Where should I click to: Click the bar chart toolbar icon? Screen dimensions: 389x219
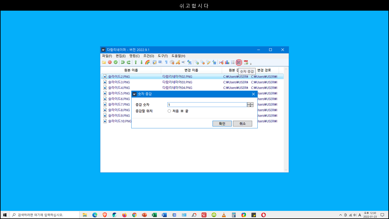pyautogui.click(x=227, y=62)
